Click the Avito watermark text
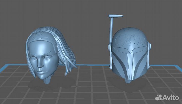 click(171, 97)
